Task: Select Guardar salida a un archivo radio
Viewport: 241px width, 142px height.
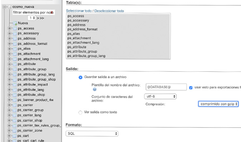Action: (80, 77)
